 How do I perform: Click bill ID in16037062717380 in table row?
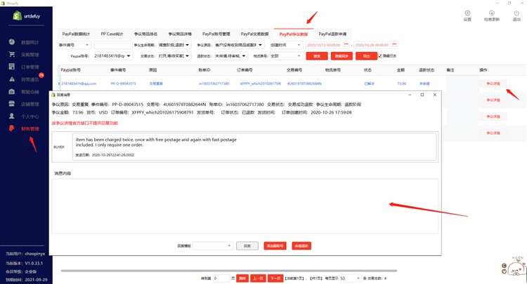point(214,83)
